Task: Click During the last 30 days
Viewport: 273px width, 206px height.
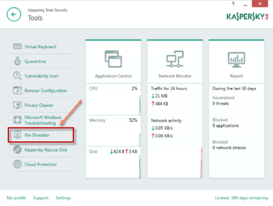Action: (x=234, y=89)
